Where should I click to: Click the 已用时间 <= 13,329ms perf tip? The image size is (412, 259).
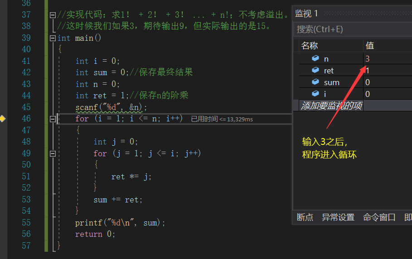coord(222,119)
